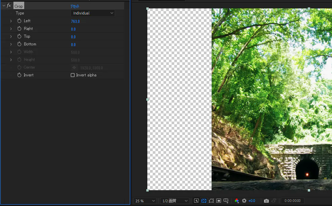Take a snapshot with camera icon
332x206 pixels.
[x=266, y=201]
